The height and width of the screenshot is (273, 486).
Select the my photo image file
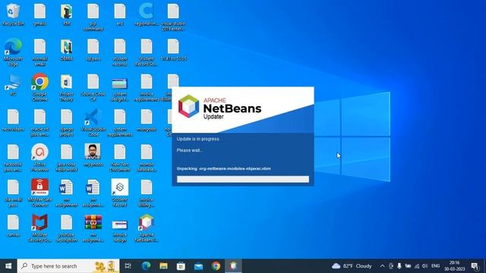[x=93, y=155]
